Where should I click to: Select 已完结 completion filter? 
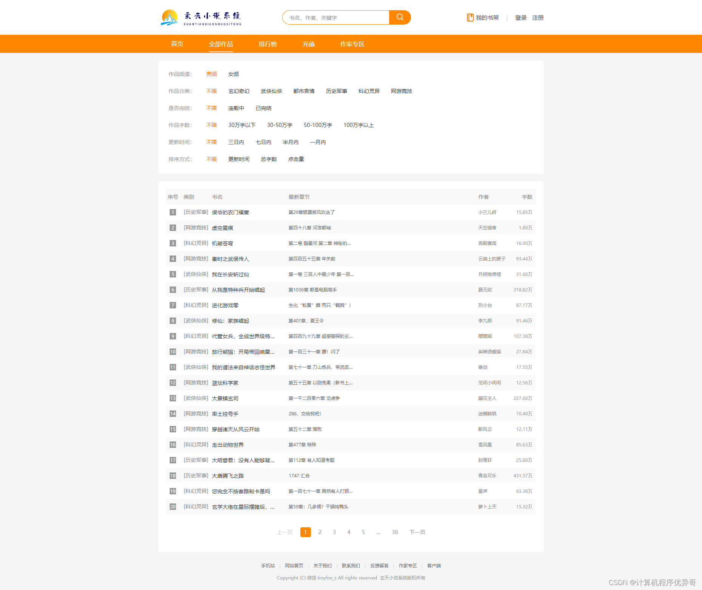[263, 108]
